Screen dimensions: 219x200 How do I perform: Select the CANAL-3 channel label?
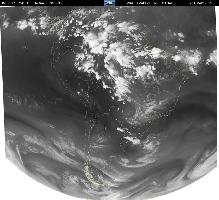point(169,3)
